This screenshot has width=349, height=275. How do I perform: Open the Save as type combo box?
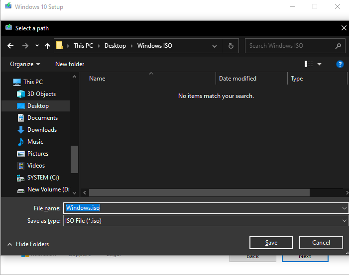click(206, 220)
